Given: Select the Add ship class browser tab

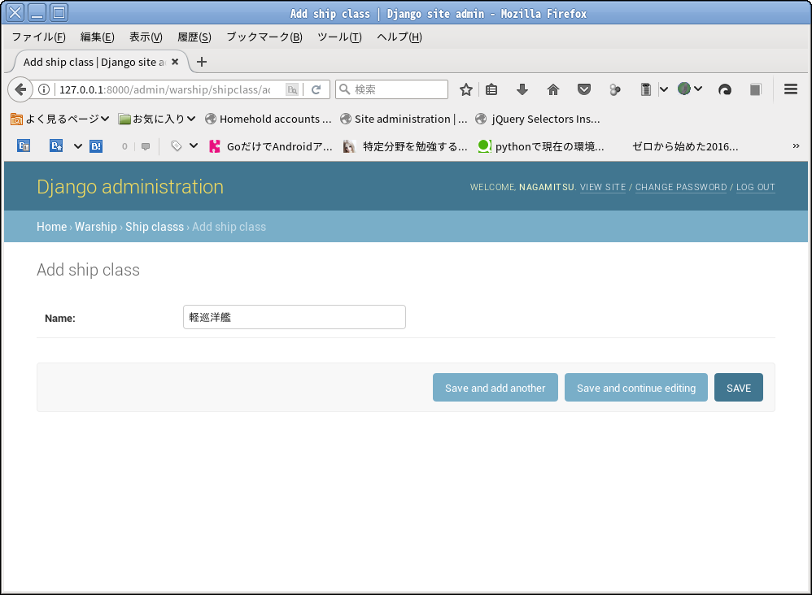Looking at the screenshot, I should click(x=94, y=62).
